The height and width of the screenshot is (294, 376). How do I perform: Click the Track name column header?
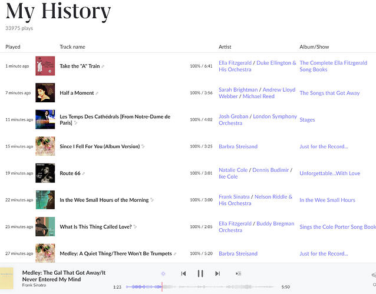click(x=72, y=47)
